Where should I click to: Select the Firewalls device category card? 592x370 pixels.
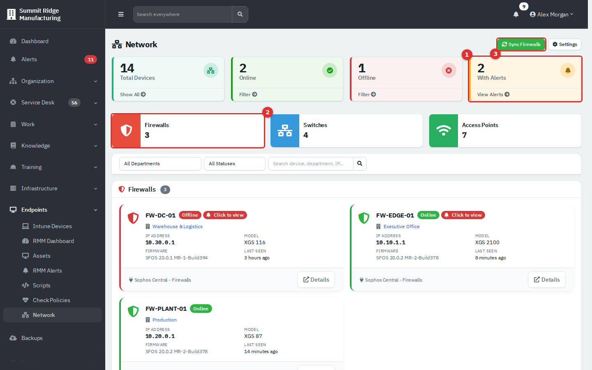(188, 131)
